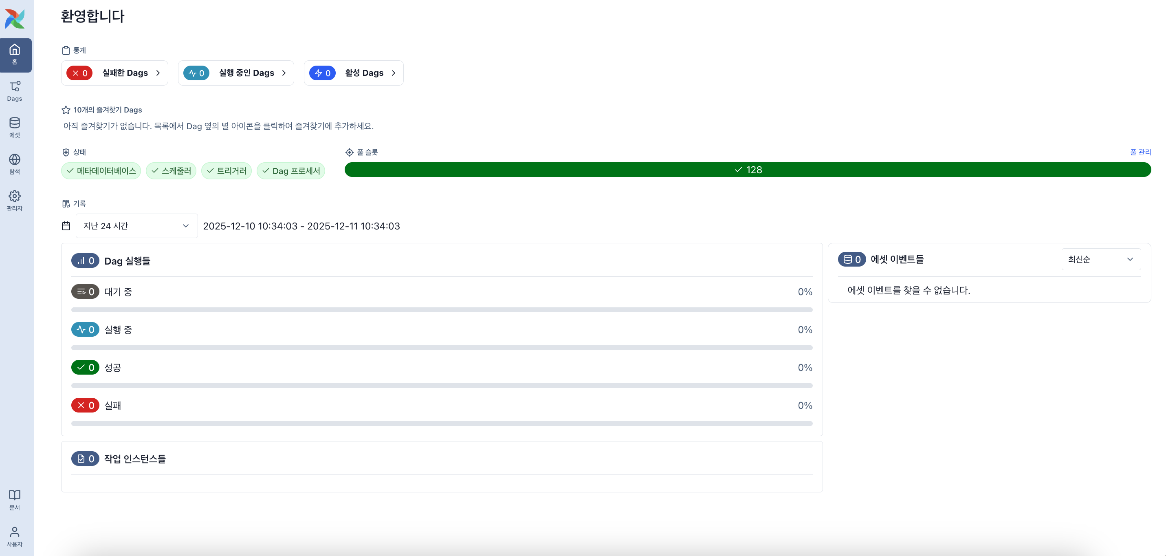Open the 탐색 browse globe icon

pyautogui.click(x=15, y=164)
